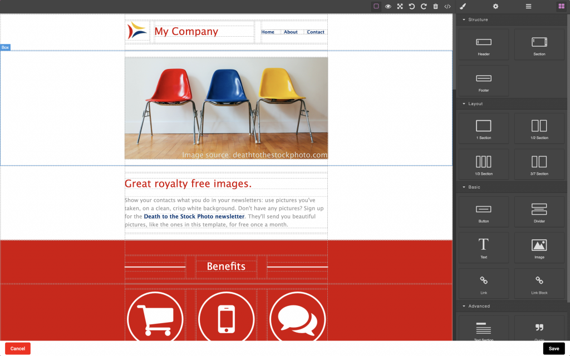Viewport: 570px width, 356px height.
Task: Click the canvas vertical scrollbar
Action: [454, 51]
